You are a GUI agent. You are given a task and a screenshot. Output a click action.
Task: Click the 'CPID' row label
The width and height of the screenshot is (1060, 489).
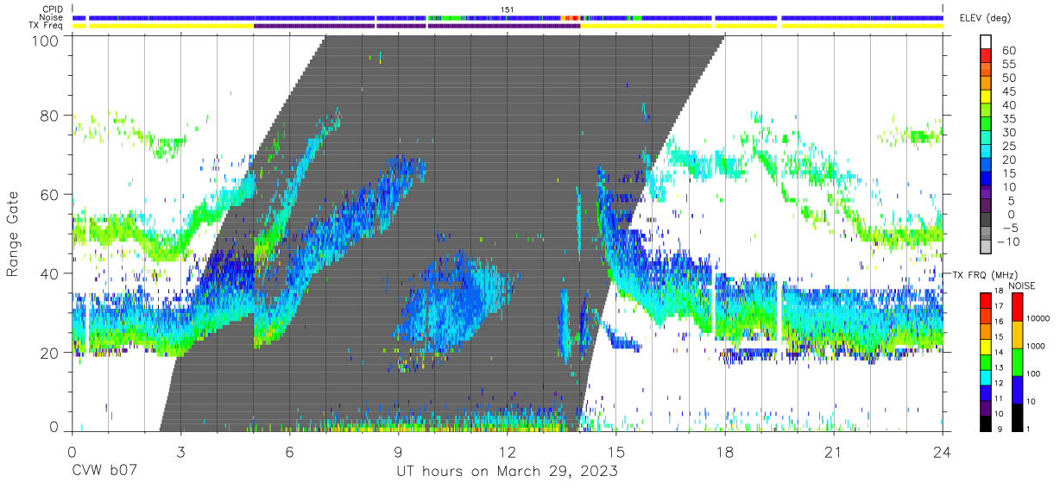point(53,9)
